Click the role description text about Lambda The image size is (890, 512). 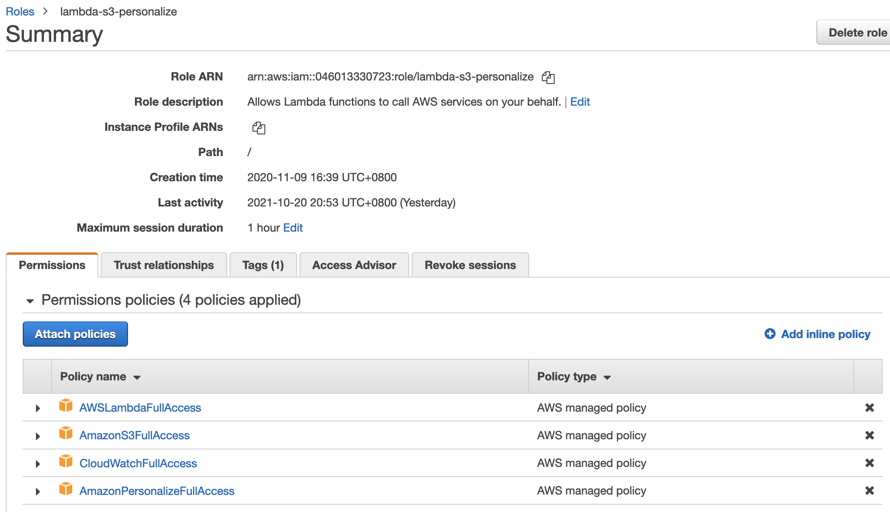pyautogui.click(x=404, y=102)
